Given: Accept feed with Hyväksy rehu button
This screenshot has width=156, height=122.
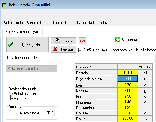Looking at the screenshot, I should click(27, 45).
